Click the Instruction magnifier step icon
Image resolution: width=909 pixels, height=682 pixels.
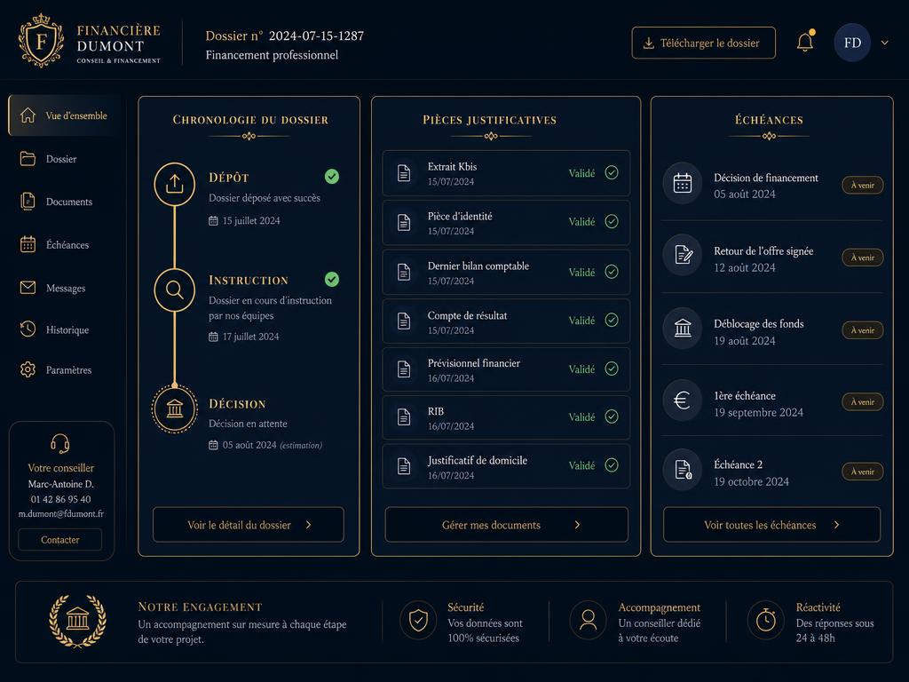[175, 289]
